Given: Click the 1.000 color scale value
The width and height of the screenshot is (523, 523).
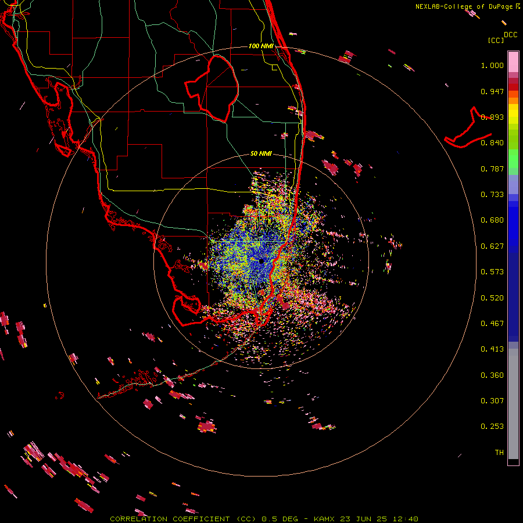Looking at the screenshot, I should [492, 65].
